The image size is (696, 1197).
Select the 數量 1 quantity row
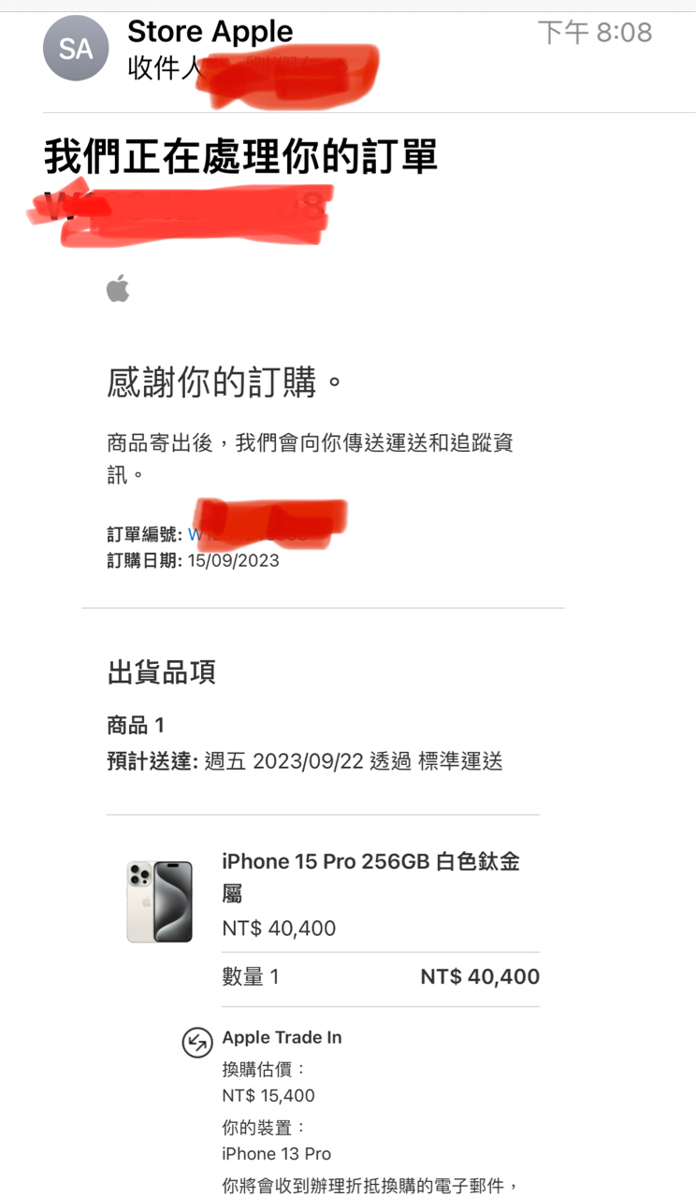[381, 977]
